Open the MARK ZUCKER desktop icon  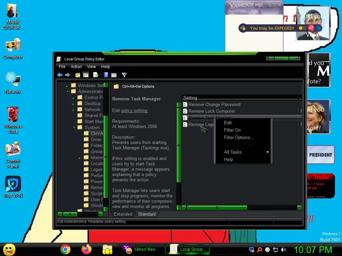coord(13,17)
